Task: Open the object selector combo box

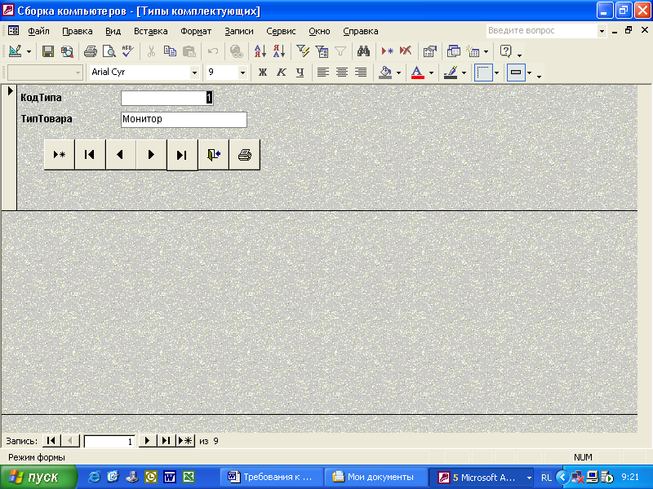Action: (x=45, y=73)
